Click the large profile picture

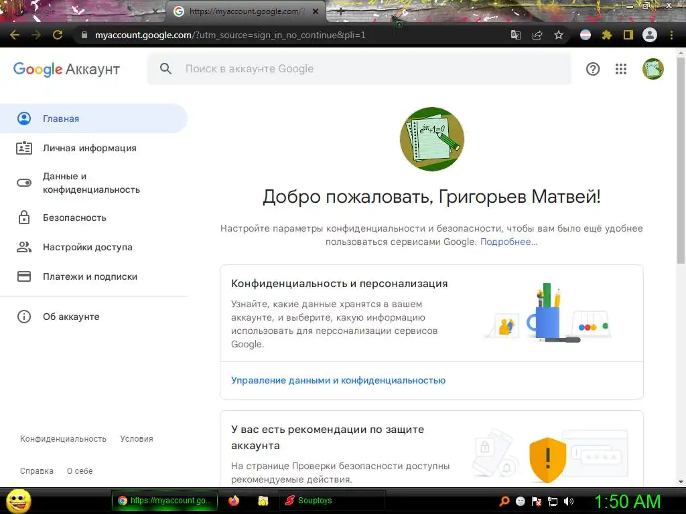(432, 139)
